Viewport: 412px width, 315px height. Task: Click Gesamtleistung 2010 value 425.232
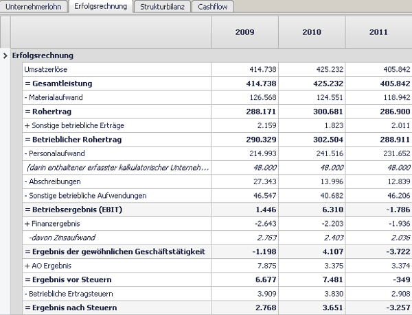(328, 84)
